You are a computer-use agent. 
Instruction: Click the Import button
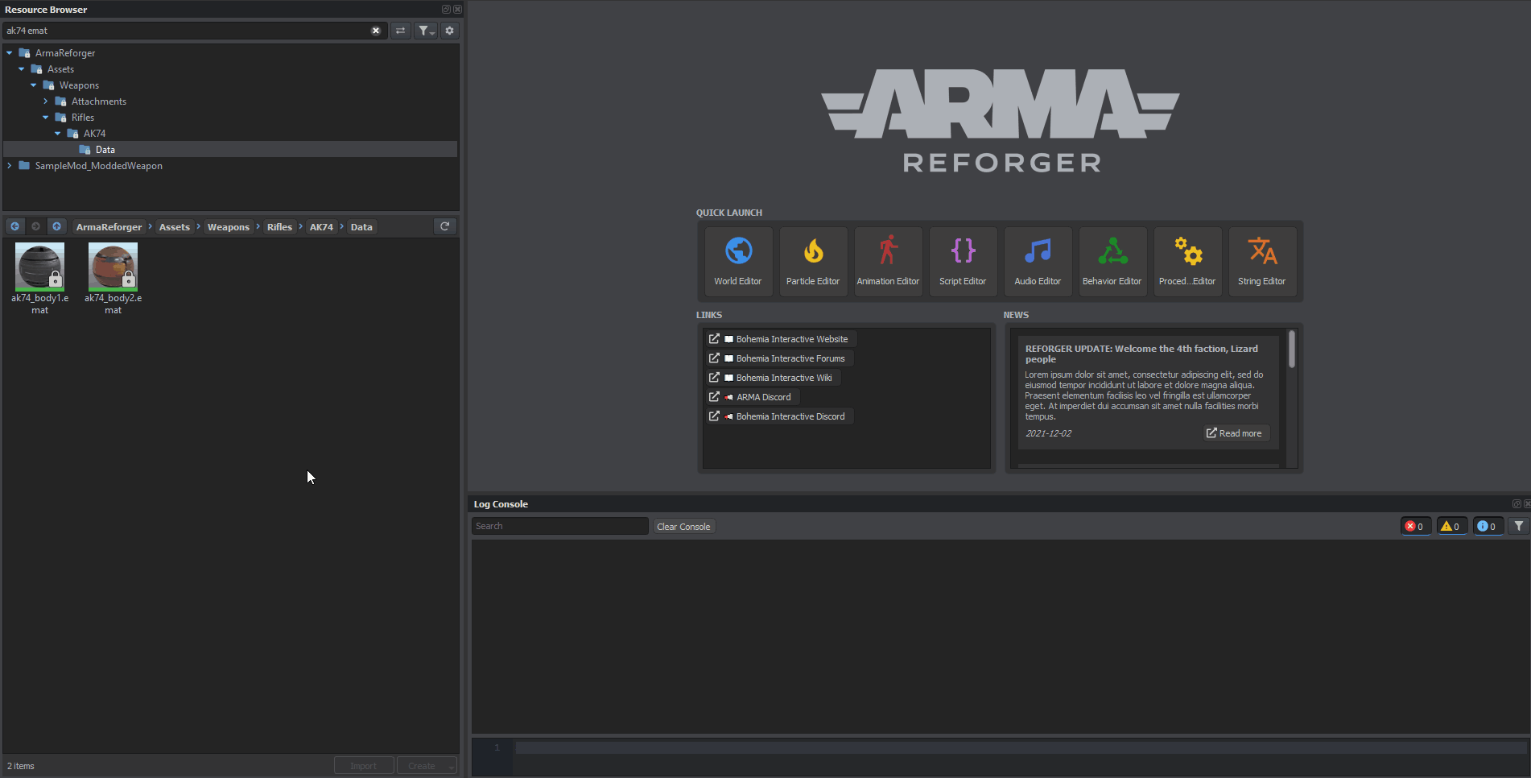coord(364,766)
